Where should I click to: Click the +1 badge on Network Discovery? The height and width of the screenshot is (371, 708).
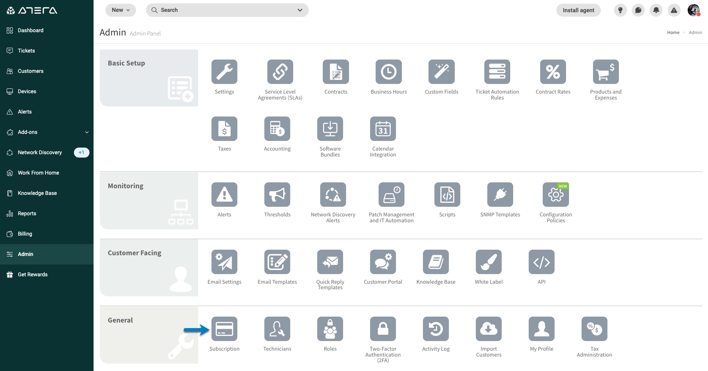[x=81, y=152]
